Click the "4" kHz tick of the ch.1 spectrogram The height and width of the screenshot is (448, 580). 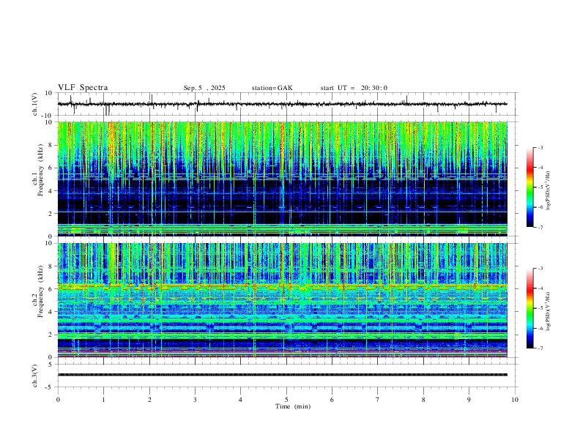[51, 191]
